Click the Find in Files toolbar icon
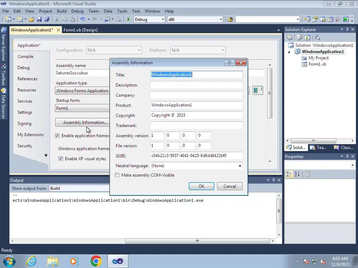This screenshot has width=358, height=268. tap(230, 20)
